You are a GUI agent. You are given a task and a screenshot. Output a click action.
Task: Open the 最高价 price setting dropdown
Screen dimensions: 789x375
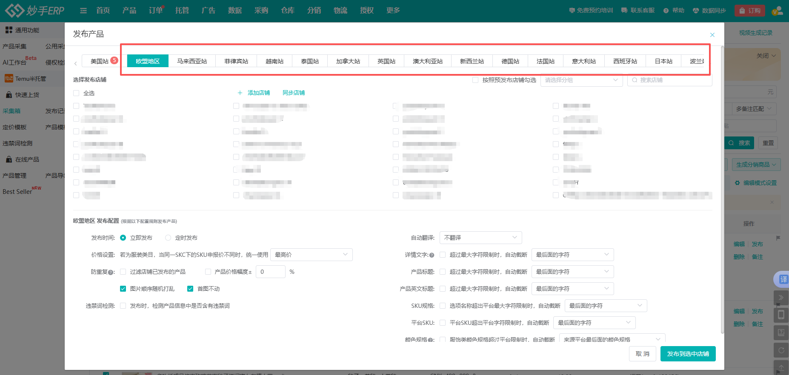click(311, 255)
